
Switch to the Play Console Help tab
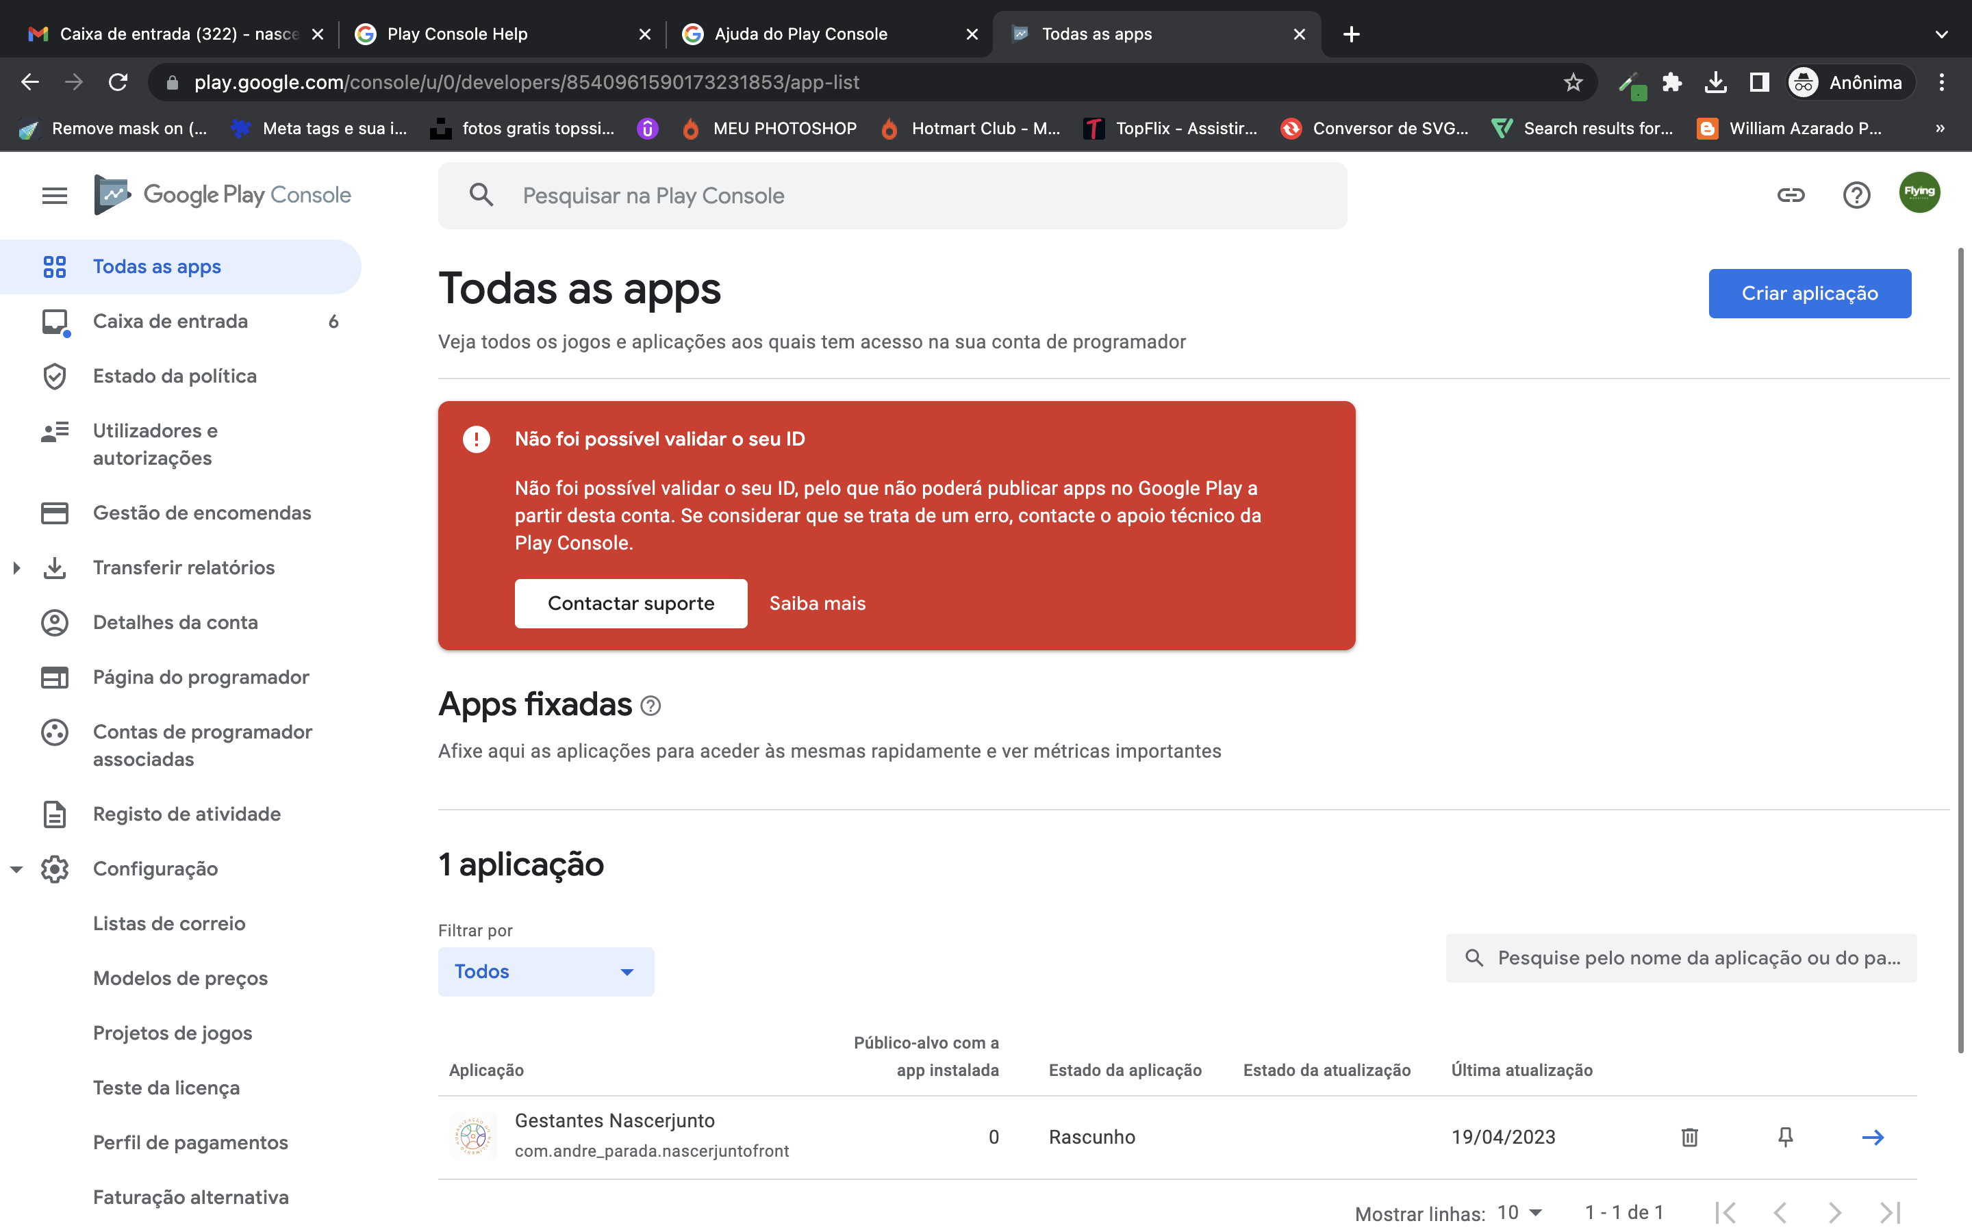point(501,34)
